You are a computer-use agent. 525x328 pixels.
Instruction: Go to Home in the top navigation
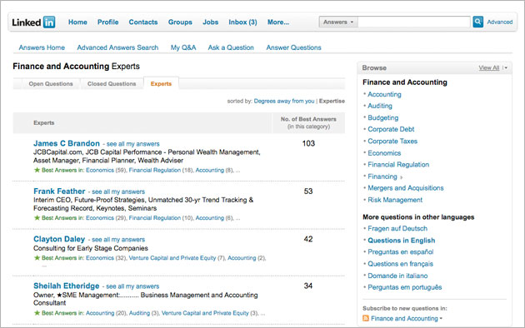click(77, 22)
